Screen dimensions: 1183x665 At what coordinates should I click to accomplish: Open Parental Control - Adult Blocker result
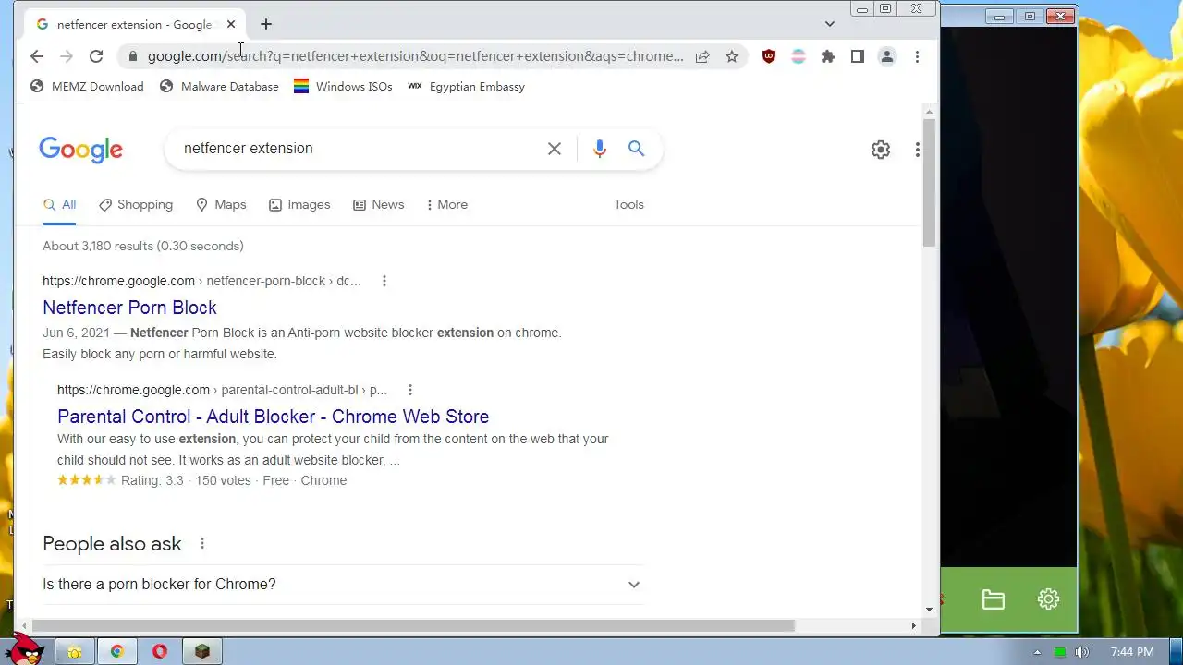(273, 417)
